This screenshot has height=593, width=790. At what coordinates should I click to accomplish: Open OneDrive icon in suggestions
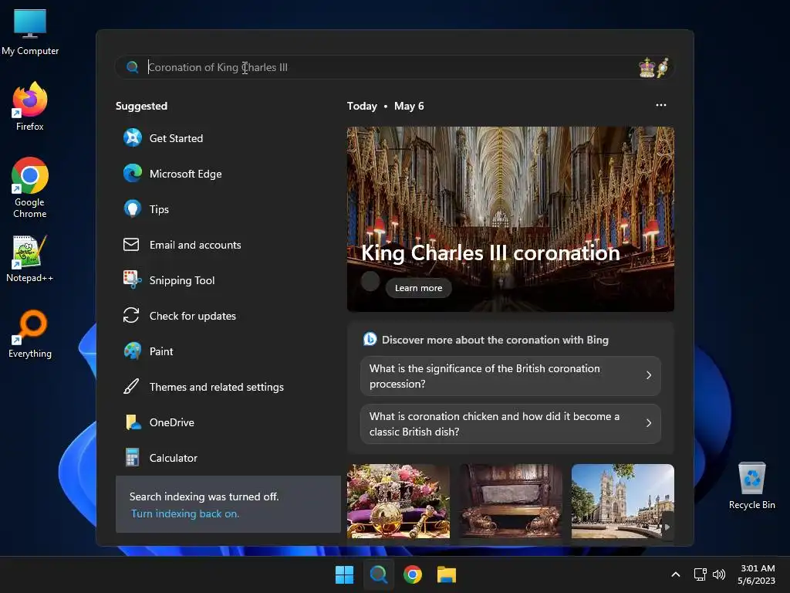[133, 422]
